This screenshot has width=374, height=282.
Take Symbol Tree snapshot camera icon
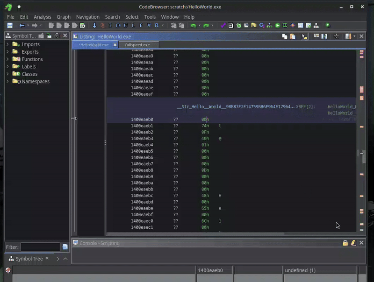[x=57, y=36]
